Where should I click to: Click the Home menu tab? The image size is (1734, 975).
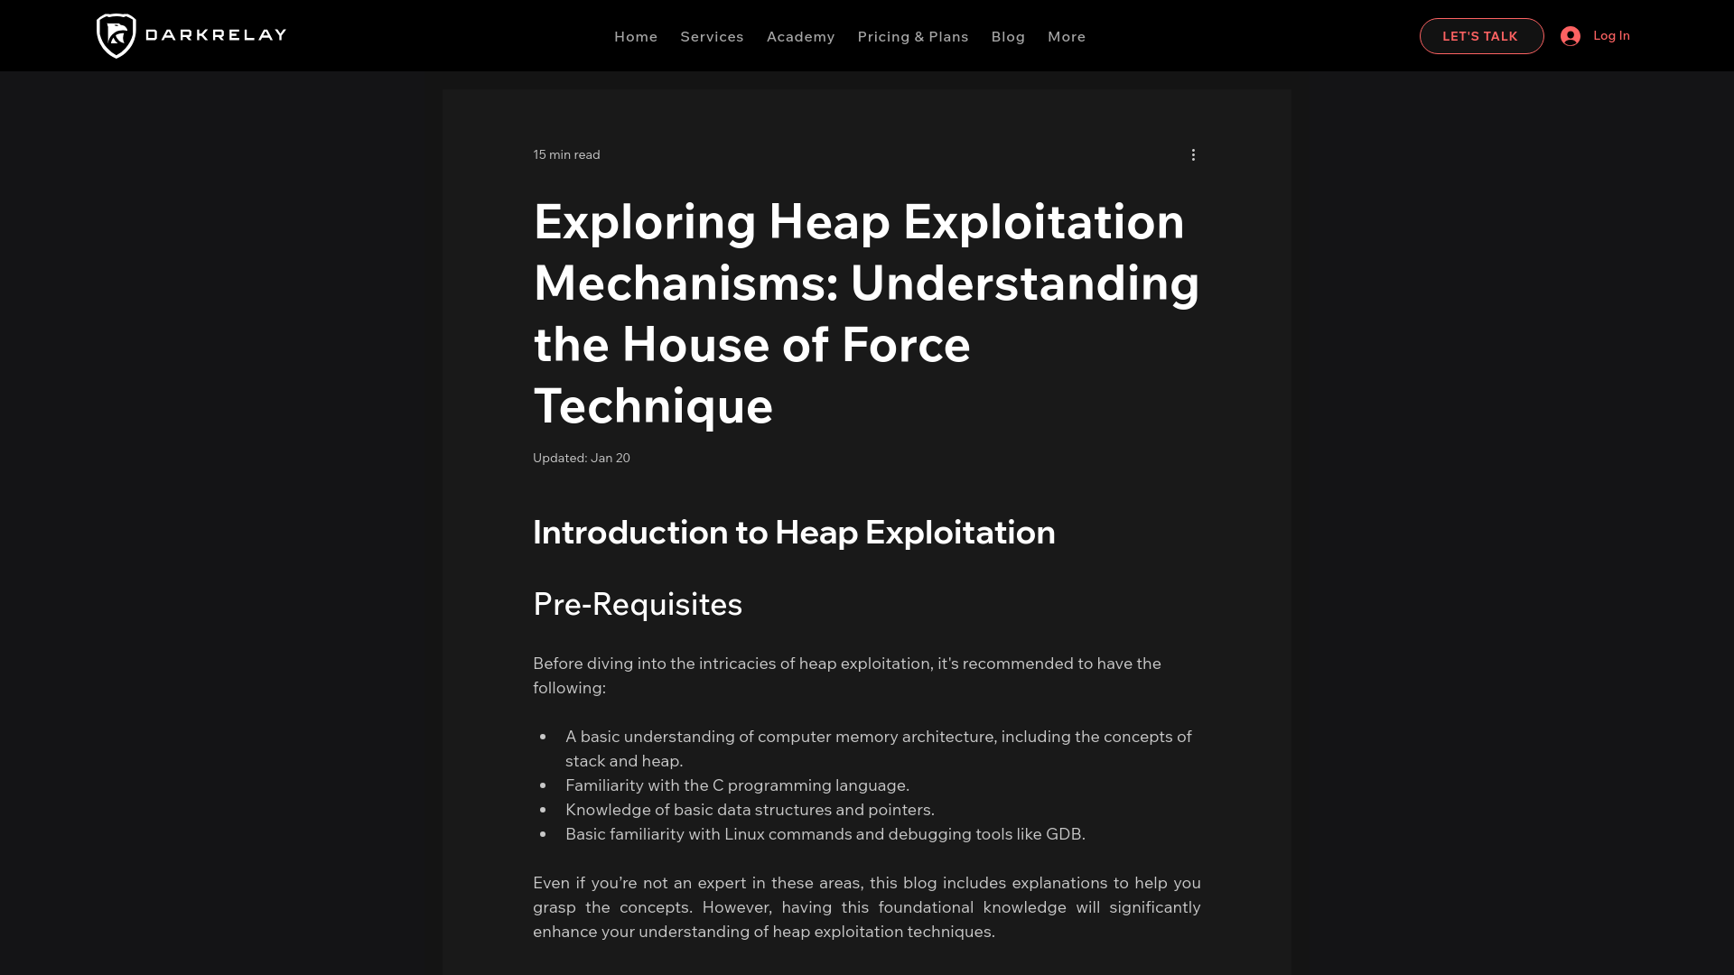pyautogui.click(x=636, y=36)
